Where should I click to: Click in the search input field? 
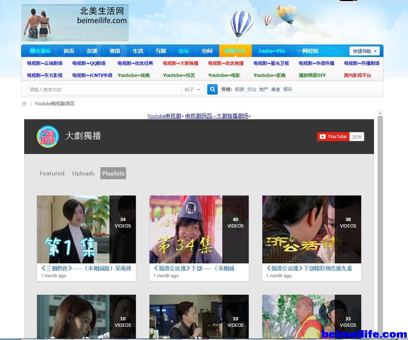pyautogui.click(x=104, y=89)
